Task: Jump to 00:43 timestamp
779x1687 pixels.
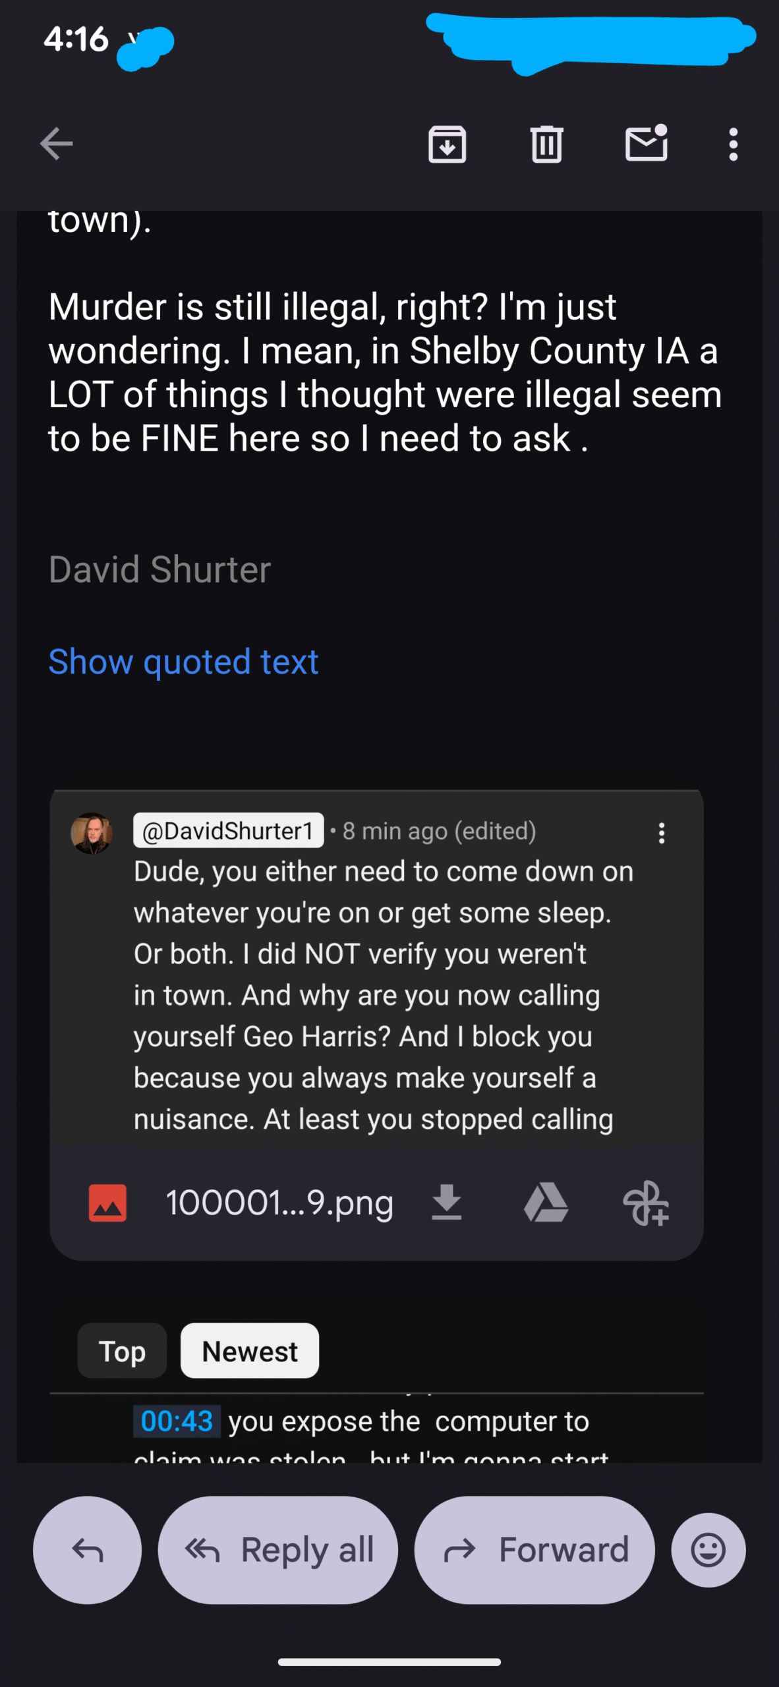Action: click(177, 1421)
